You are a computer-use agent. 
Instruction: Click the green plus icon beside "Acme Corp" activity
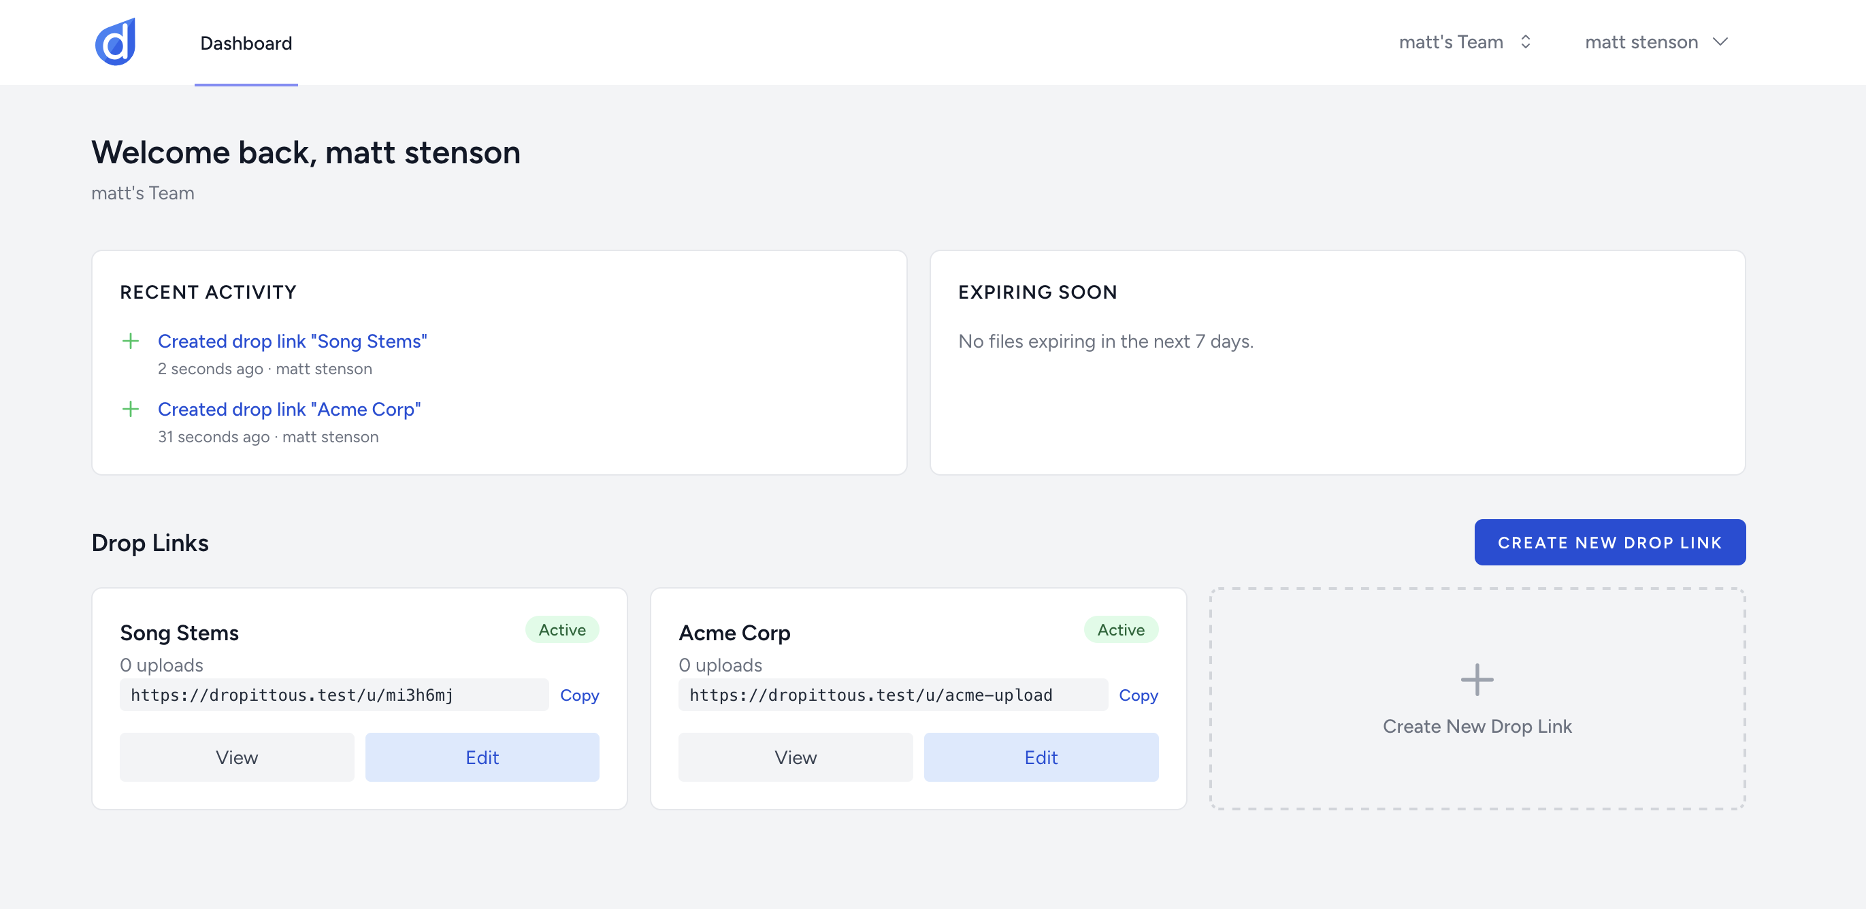coord(131,408)
